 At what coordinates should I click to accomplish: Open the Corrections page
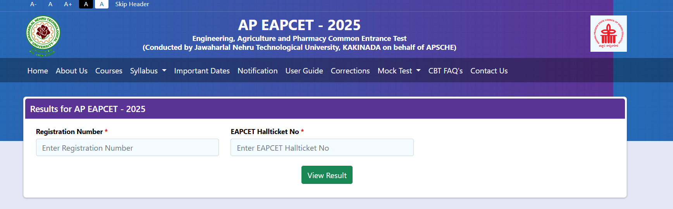(x=350, y=71)
